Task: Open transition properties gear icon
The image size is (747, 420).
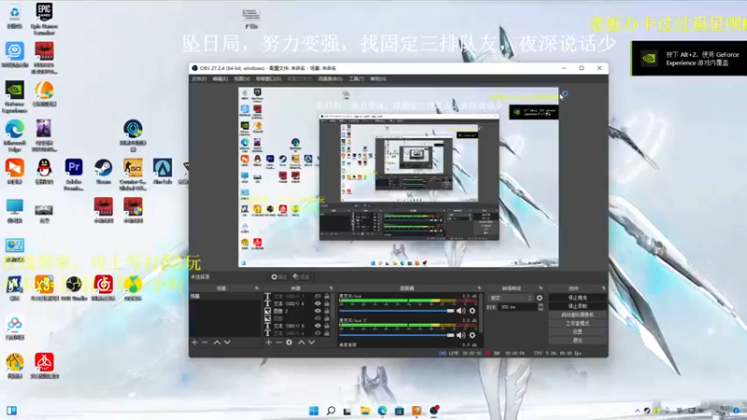Action: click(x=540, y=298)
